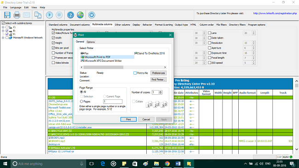Expand the E: drive tree node

3,31
